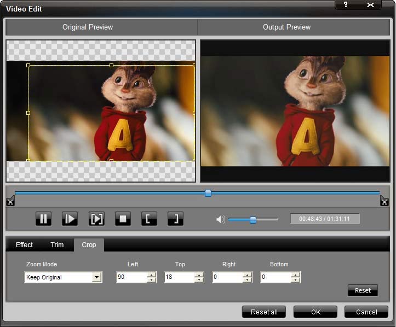This screenshot has height=327, width=396.
Task: Open the Help question mark button
Action: tap(346, 5)
